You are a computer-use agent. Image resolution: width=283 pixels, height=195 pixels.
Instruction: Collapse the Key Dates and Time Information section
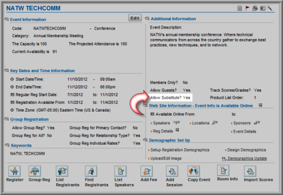[6, 71]
